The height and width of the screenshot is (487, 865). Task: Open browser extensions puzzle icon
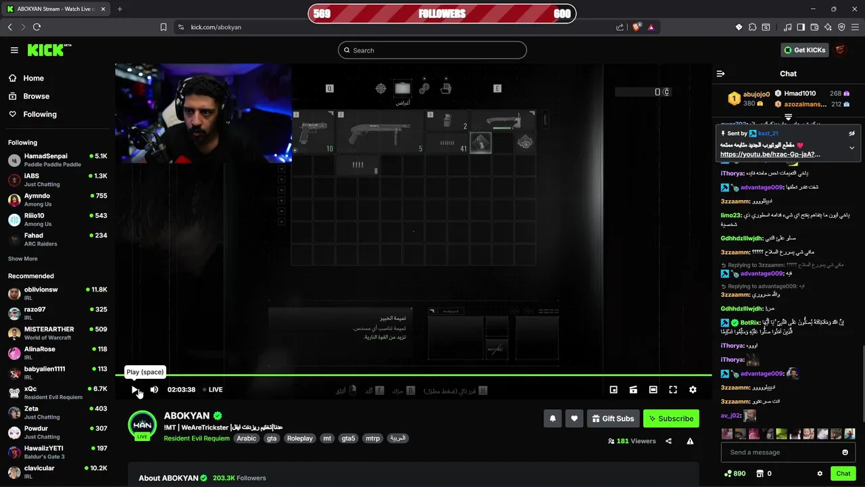pos(752,27)
